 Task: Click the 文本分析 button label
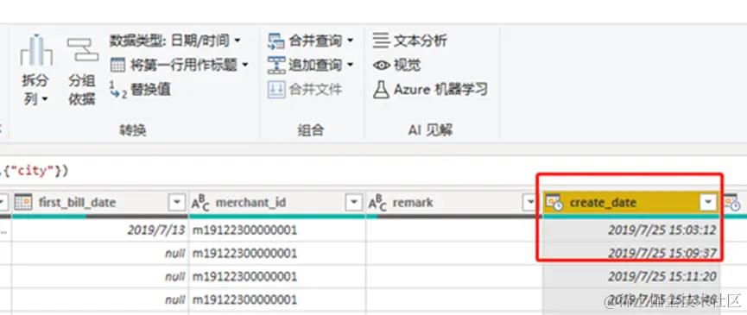[421, 41]
